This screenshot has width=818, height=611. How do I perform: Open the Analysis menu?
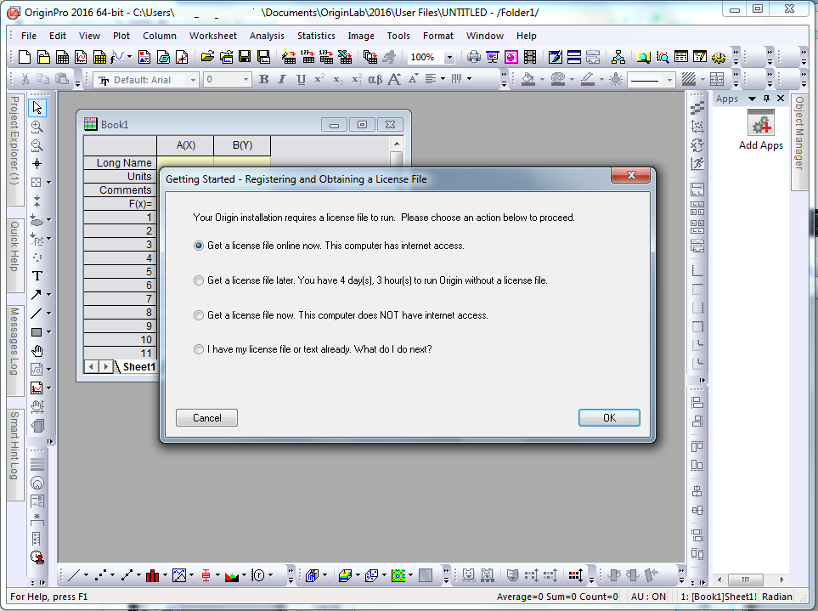coord(267,36)
